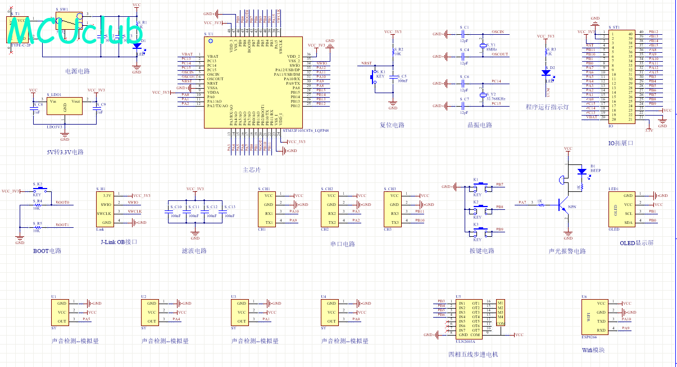Select the S_SW1 power switch symbol
677x367 pixels.
[x=70, y=22]
